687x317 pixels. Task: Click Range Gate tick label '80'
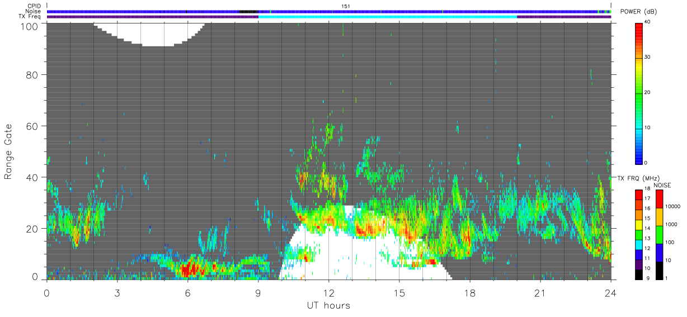[32, 75]
